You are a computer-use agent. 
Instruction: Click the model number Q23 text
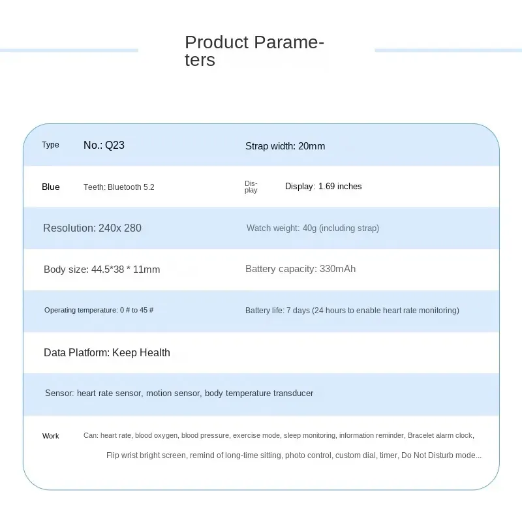coord(104,145)
